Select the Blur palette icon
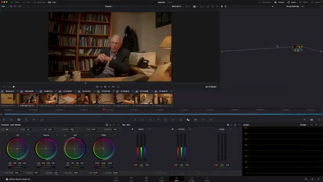This screenshot has width=323, height=182. click(188, 120)
